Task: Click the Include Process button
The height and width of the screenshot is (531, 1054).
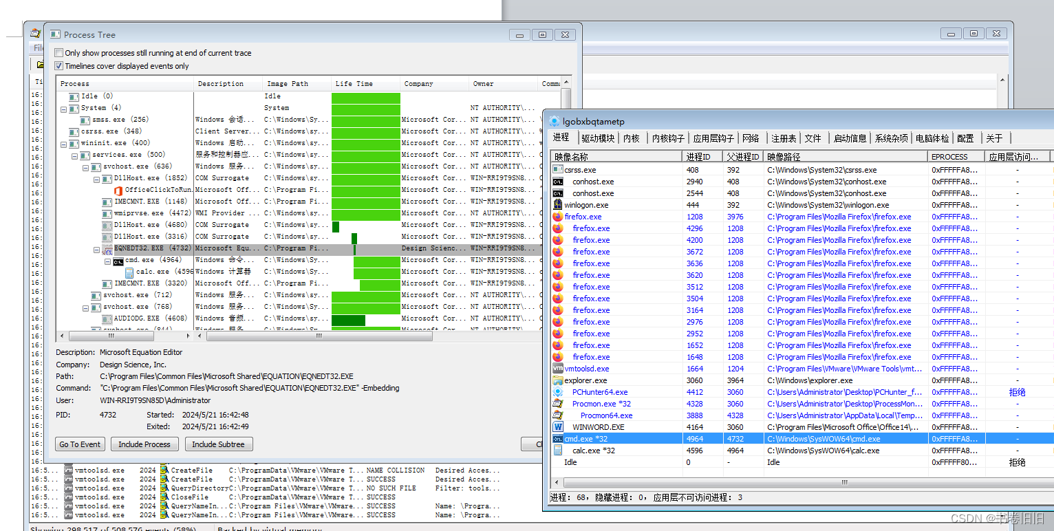Action: tap(144, 444)
